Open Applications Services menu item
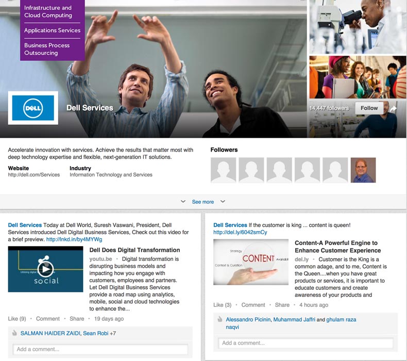 pyautogui.click(x=52, y=30)
